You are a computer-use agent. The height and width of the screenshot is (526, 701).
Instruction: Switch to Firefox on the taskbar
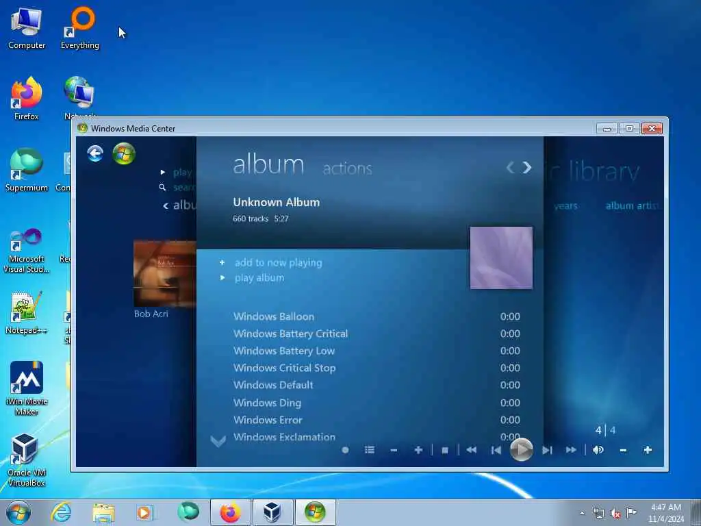(230, 512)
